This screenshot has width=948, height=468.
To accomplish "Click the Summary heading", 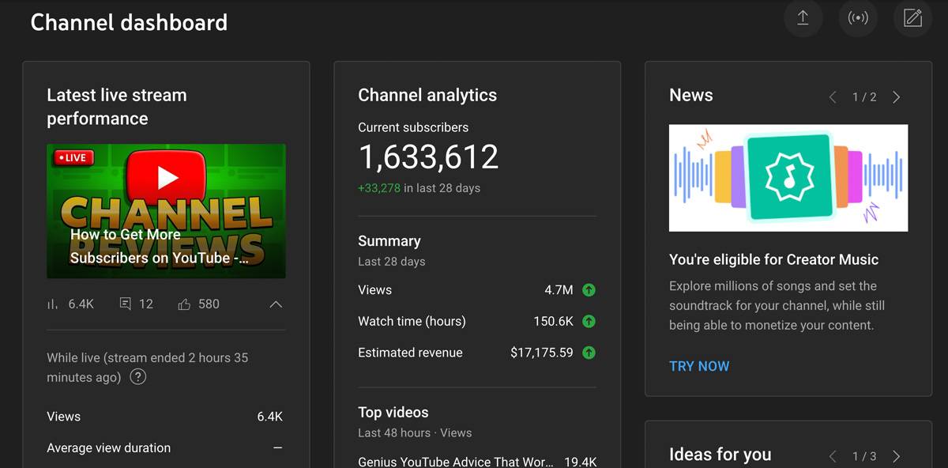I will point(389,241).
